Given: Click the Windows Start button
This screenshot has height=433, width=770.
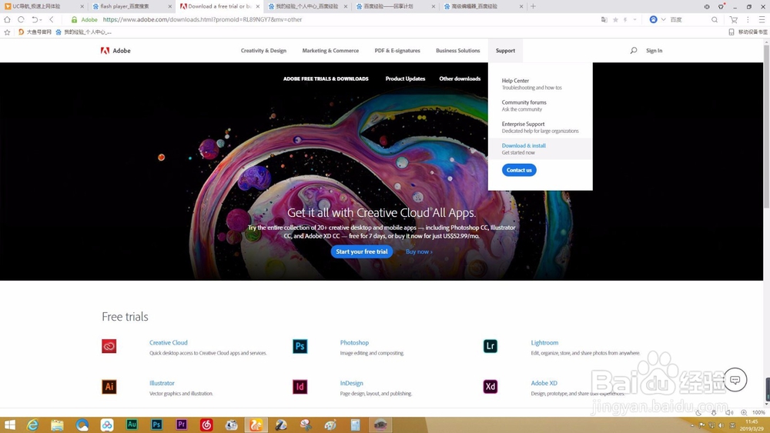Looking at the screenshot, I should [x=9, y=425].
